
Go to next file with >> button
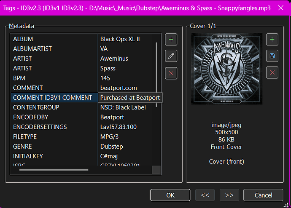tap(229, 195)
